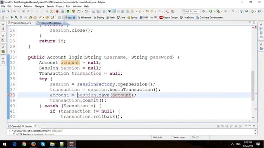Screen dimensions: 264x148
Task: Open File Explorer from taskbar
Action: (x=52, y=144)
